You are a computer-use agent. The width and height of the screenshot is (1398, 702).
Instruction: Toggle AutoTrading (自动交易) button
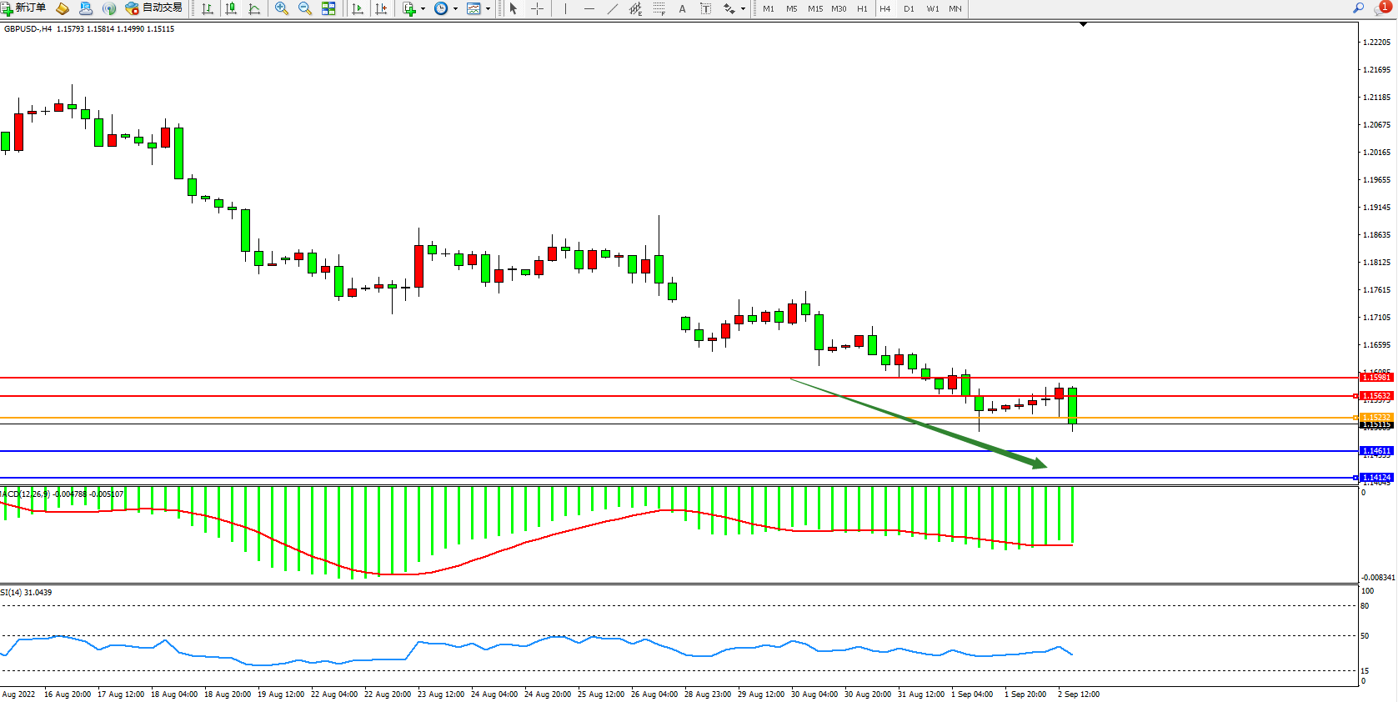click(154, 8)
